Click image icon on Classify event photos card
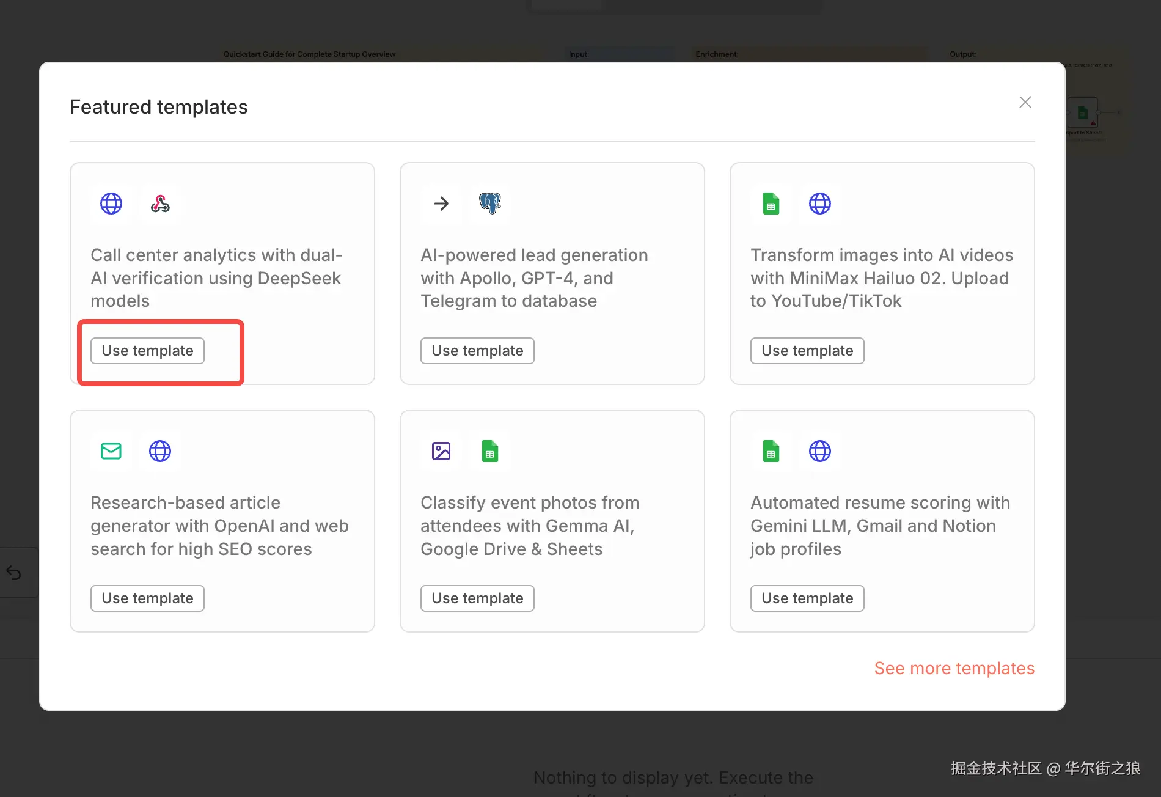This screenshot has width=1161, height=797. [x=441, y=451]
